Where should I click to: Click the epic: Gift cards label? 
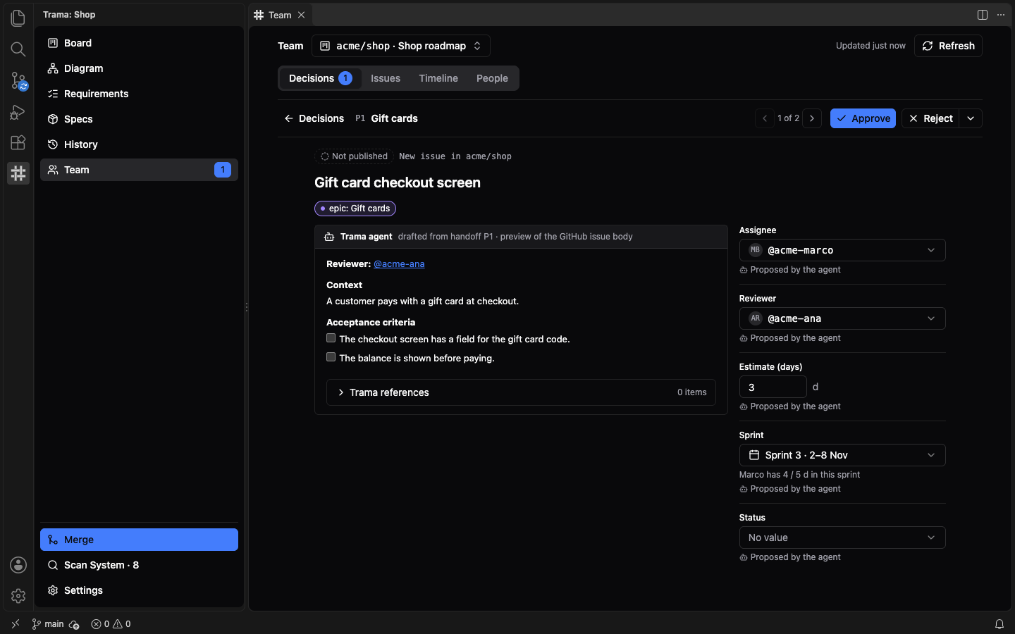[x=355, y=209]
